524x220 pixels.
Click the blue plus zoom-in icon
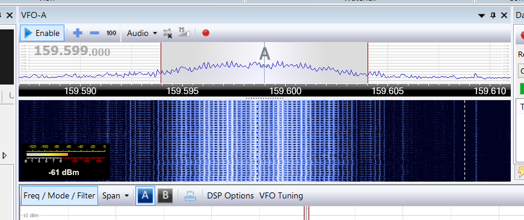[x=78, y=33]
